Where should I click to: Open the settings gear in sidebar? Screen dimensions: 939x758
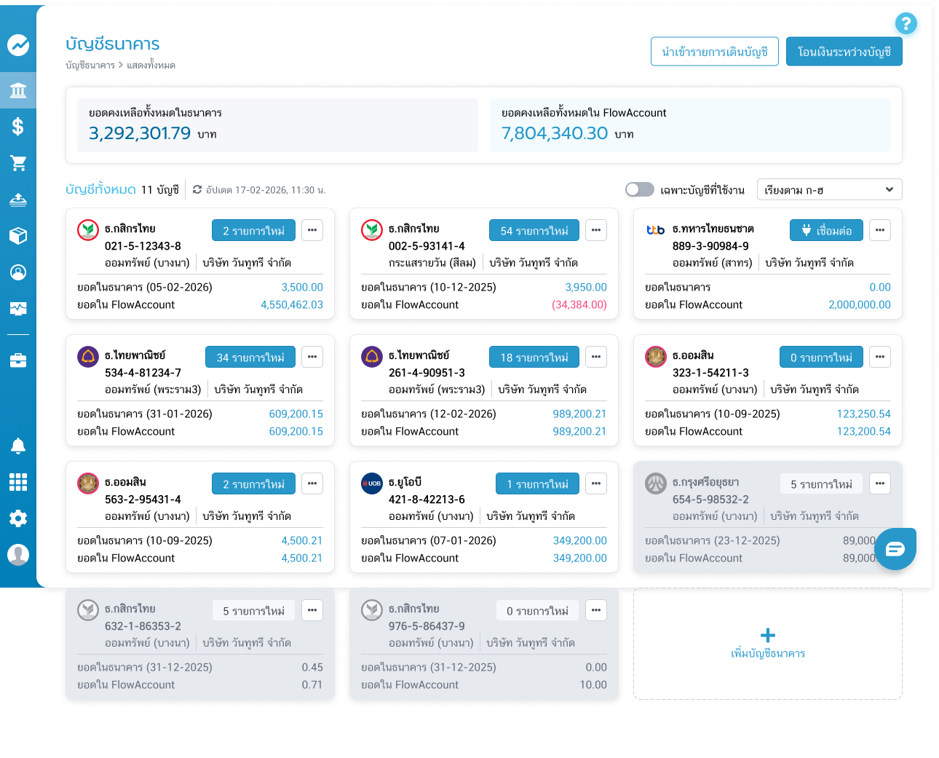[x=18, y=518]
